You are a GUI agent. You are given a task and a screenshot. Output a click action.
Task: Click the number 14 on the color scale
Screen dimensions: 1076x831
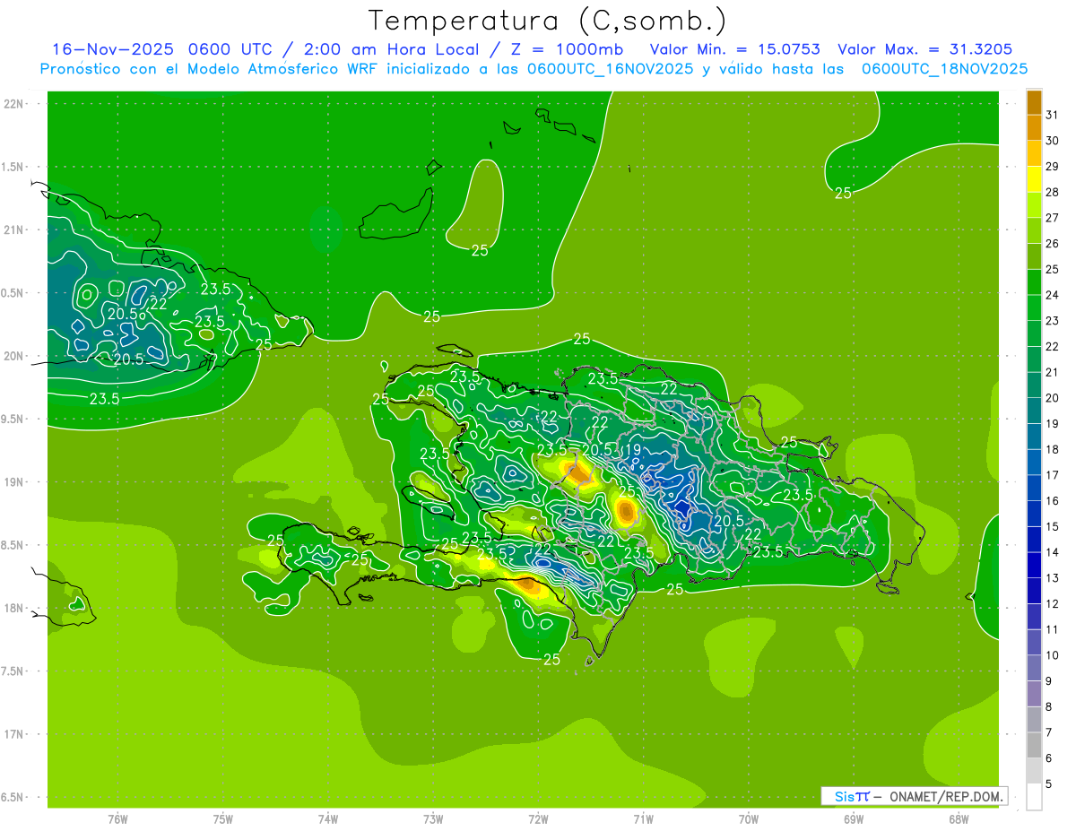1052,552
